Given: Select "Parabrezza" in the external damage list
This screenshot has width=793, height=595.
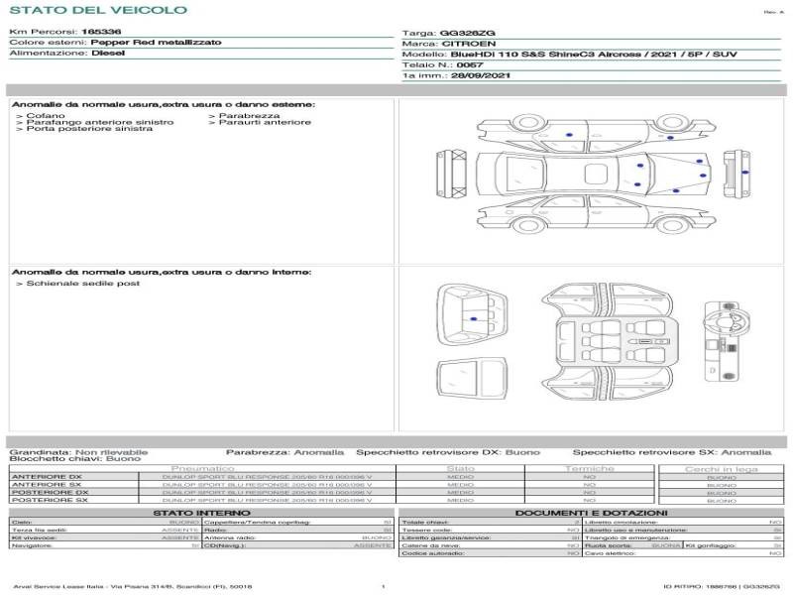Looking at the screenshot, I should (x=250, y=116).
